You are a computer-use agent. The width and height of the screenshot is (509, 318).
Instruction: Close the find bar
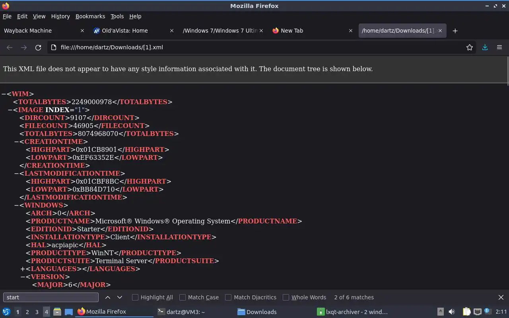point(501,297)
